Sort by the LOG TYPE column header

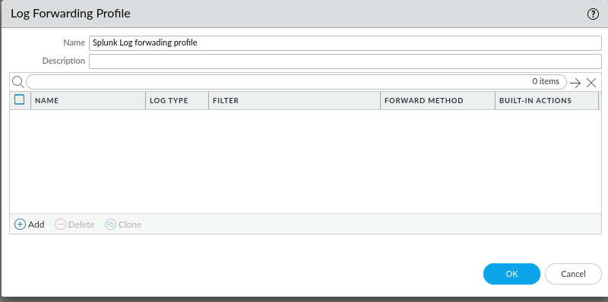pos(177,101)
